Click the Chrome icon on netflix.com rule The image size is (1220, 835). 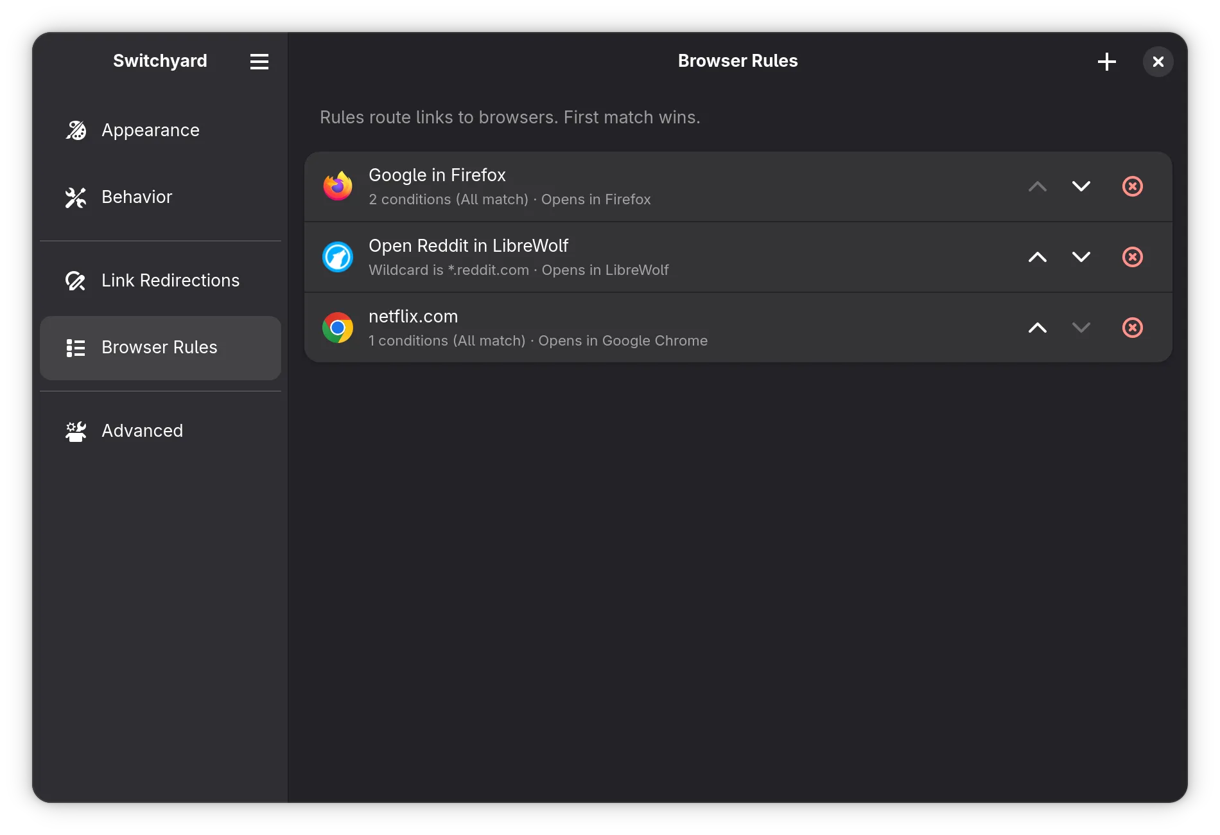pyautogui.click(x=338, y=328)
